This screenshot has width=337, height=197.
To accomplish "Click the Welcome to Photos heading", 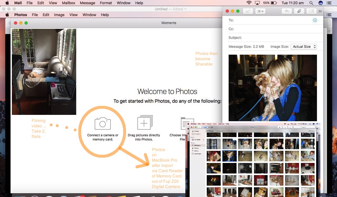I will [x=167, y=91].
